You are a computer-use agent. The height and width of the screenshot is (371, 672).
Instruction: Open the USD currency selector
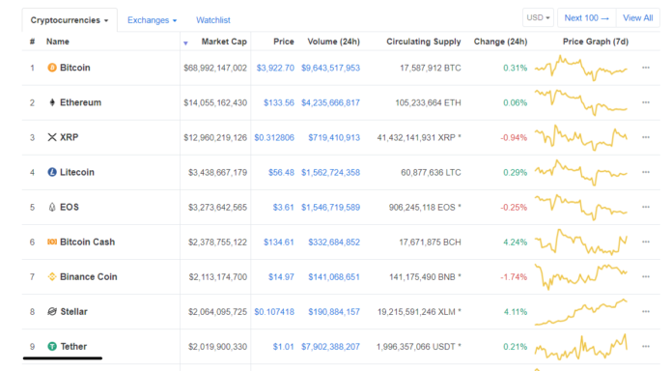point(538,17)
